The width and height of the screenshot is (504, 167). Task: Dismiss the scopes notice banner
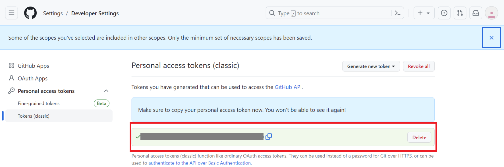pos(491,38)
